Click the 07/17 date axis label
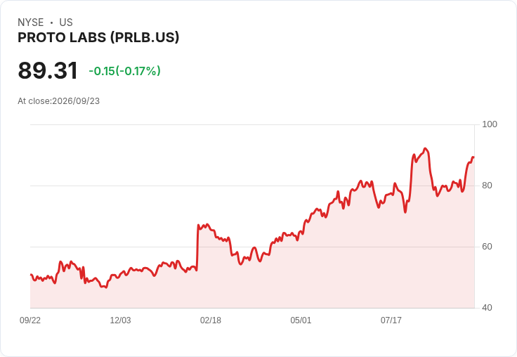The width and height of the screenshot is (517, 357). coord(391,320)
